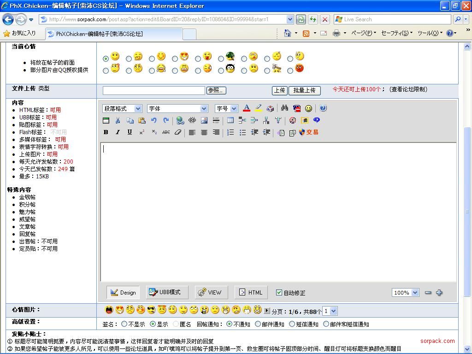Open the 查看论坛限制 link
Image resolution: width=472 pixels, height=354 pixels.
pos(408,89)
